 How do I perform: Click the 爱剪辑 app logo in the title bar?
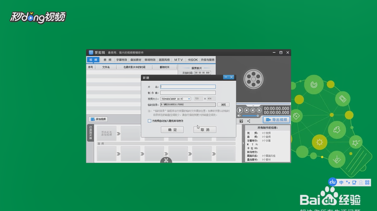pos(91,52)
